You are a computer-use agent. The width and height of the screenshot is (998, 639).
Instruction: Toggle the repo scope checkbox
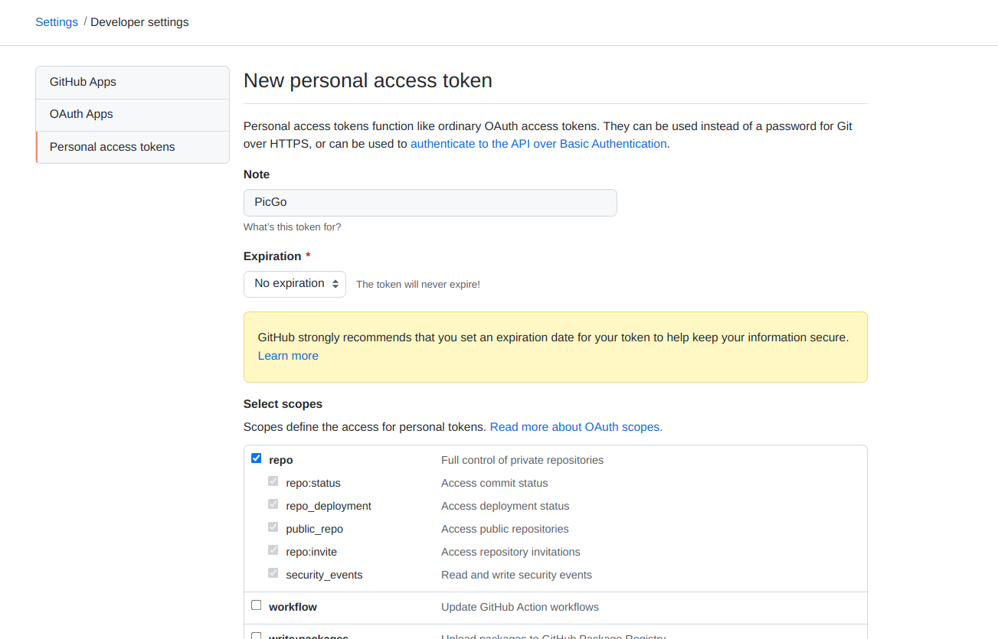[x=257, y=458]
